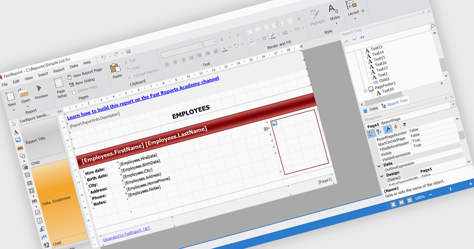Open the File menu
This screenshot has height=249, width=474.
(x=4, y=85)
